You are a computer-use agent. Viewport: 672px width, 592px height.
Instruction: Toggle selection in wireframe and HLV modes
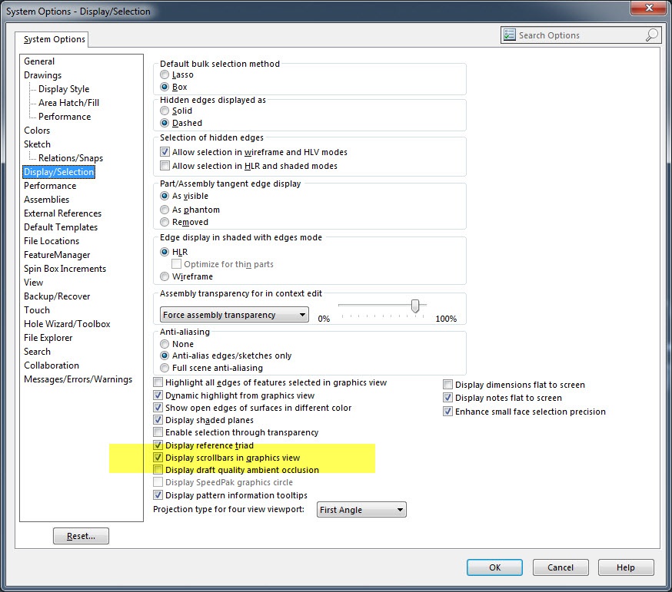tap(165, 152)
